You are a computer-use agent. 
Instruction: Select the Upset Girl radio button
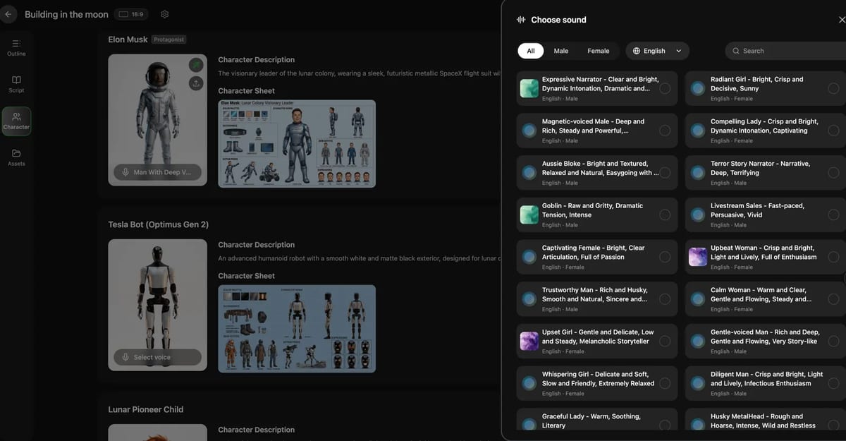665,342
